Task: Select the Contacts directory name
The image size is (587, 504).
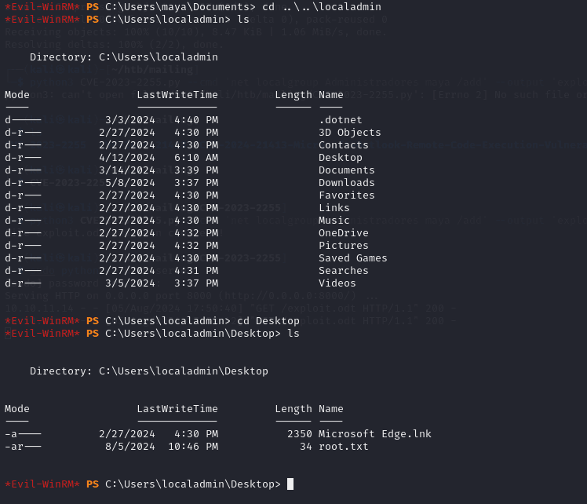Action: [x=343, y=144]
